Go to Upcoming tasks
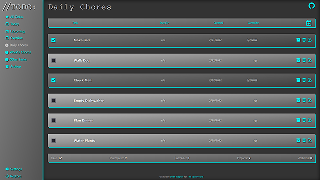 pos(15,31)
